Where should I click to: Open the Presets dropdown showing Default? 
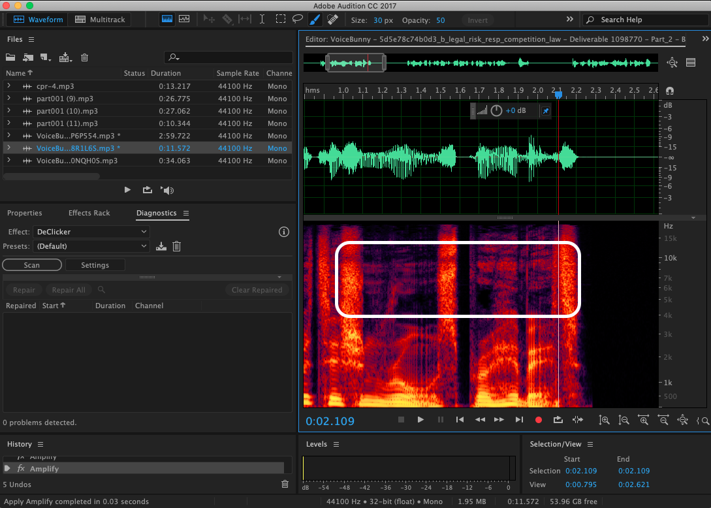click(91, 246)
